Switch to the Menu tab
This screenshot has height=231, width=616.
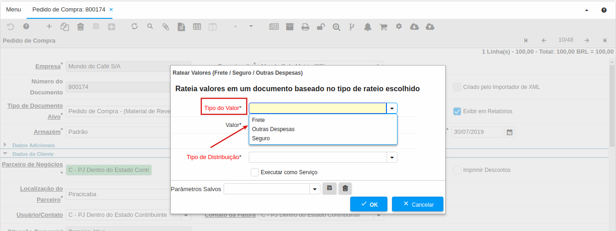(13, 9)
